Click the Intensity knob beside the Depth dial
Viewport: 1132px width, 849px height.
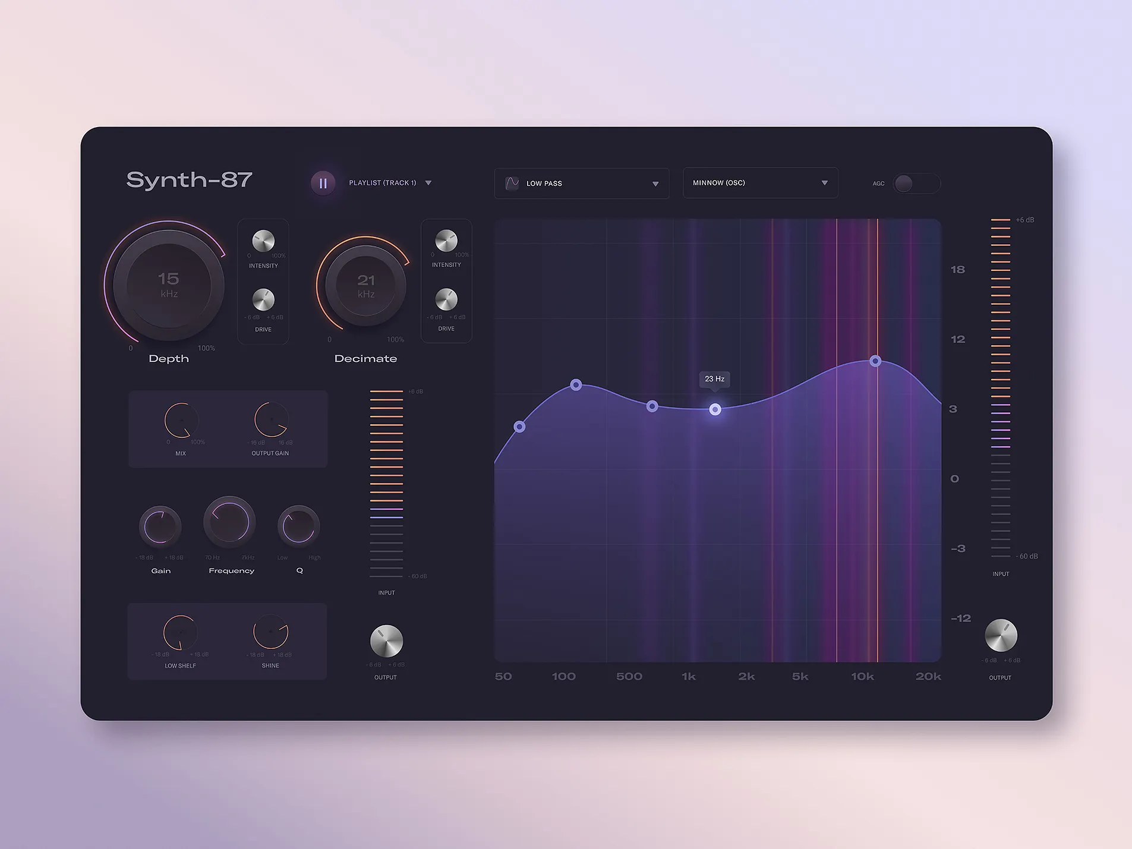tap(263, 241)
